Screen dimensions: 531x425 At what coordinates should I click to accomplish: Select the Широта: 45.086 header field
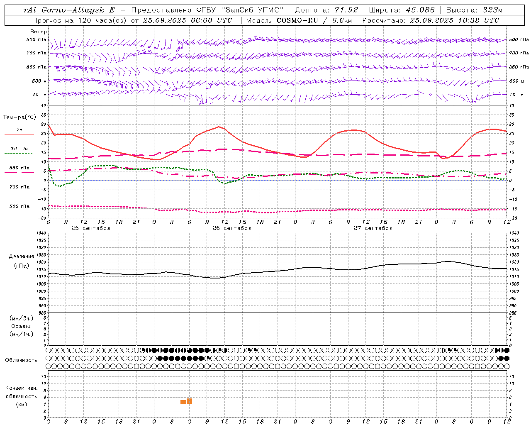402,10
